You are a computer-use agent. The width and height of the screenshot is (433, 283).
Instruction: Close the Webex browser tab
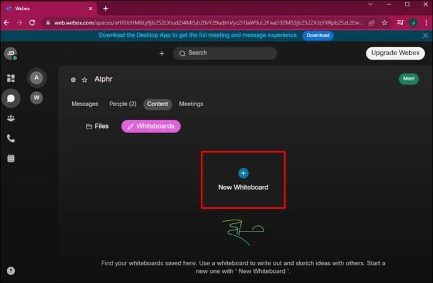pos(90,9)
